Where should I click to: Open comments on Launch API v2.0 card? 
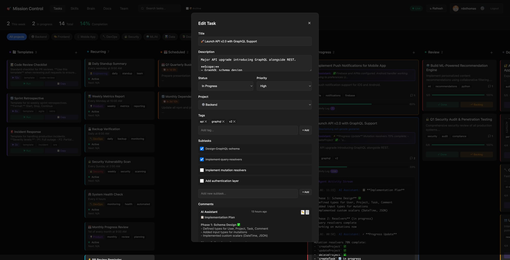point(413,158)
